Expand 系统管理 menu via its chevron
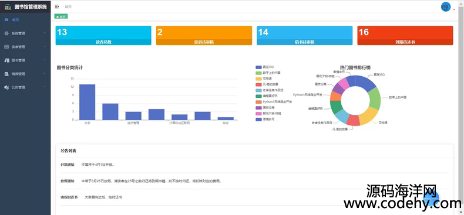 (x=45, y=33)
